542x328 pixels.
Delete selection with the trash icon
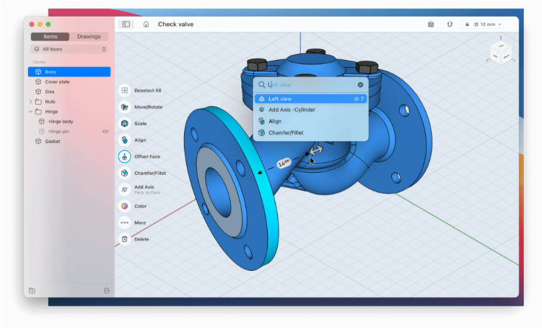point(125,239)
